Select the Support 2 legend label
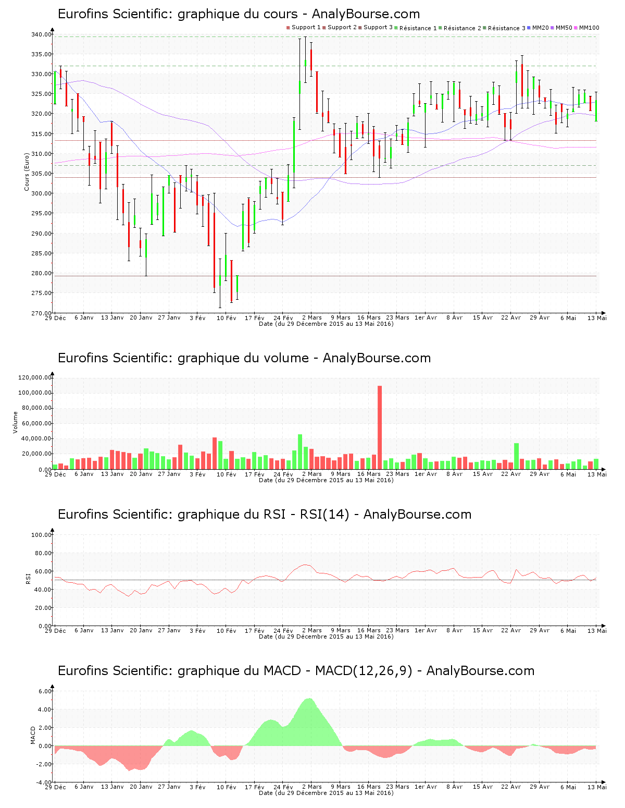 coord(342,28)
